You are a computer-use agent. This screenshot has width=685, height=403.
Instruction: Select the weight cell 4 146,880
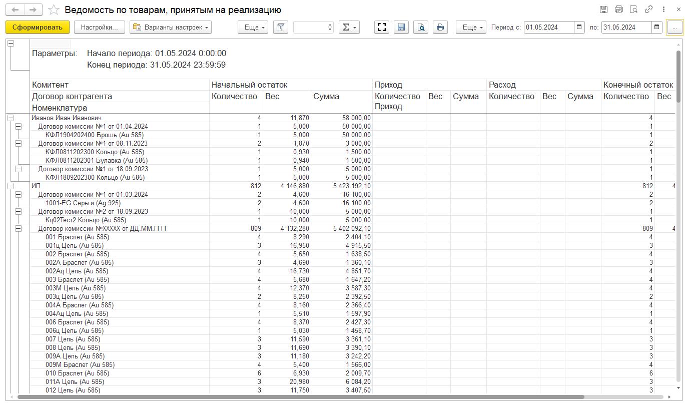pos(287,186)
